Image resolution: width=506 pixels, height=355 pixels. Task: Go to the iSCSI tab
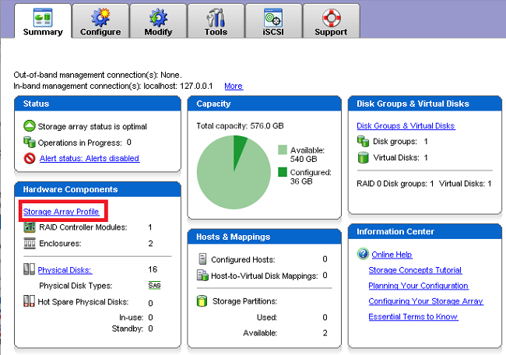pyautogui.click(x=273, y=21)
